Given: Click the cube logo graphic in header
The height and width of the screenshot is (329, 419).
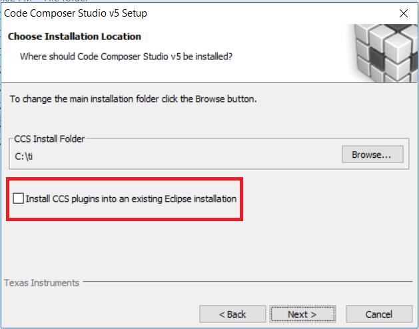Looking at the screenshot, I should click(386, 51).
